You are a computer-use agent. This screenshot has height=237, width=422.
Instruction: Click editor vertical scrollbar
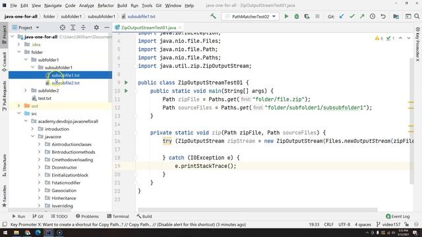(411, 121)
